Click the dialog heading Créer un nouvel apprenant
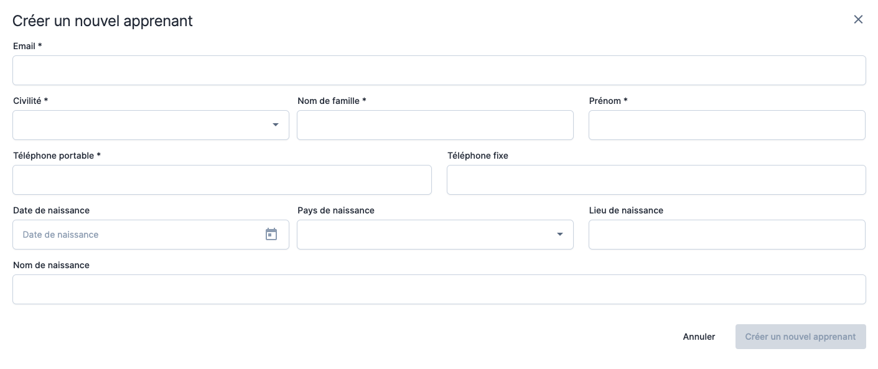Viewport: 878px width, 369px height. (103, 21)
